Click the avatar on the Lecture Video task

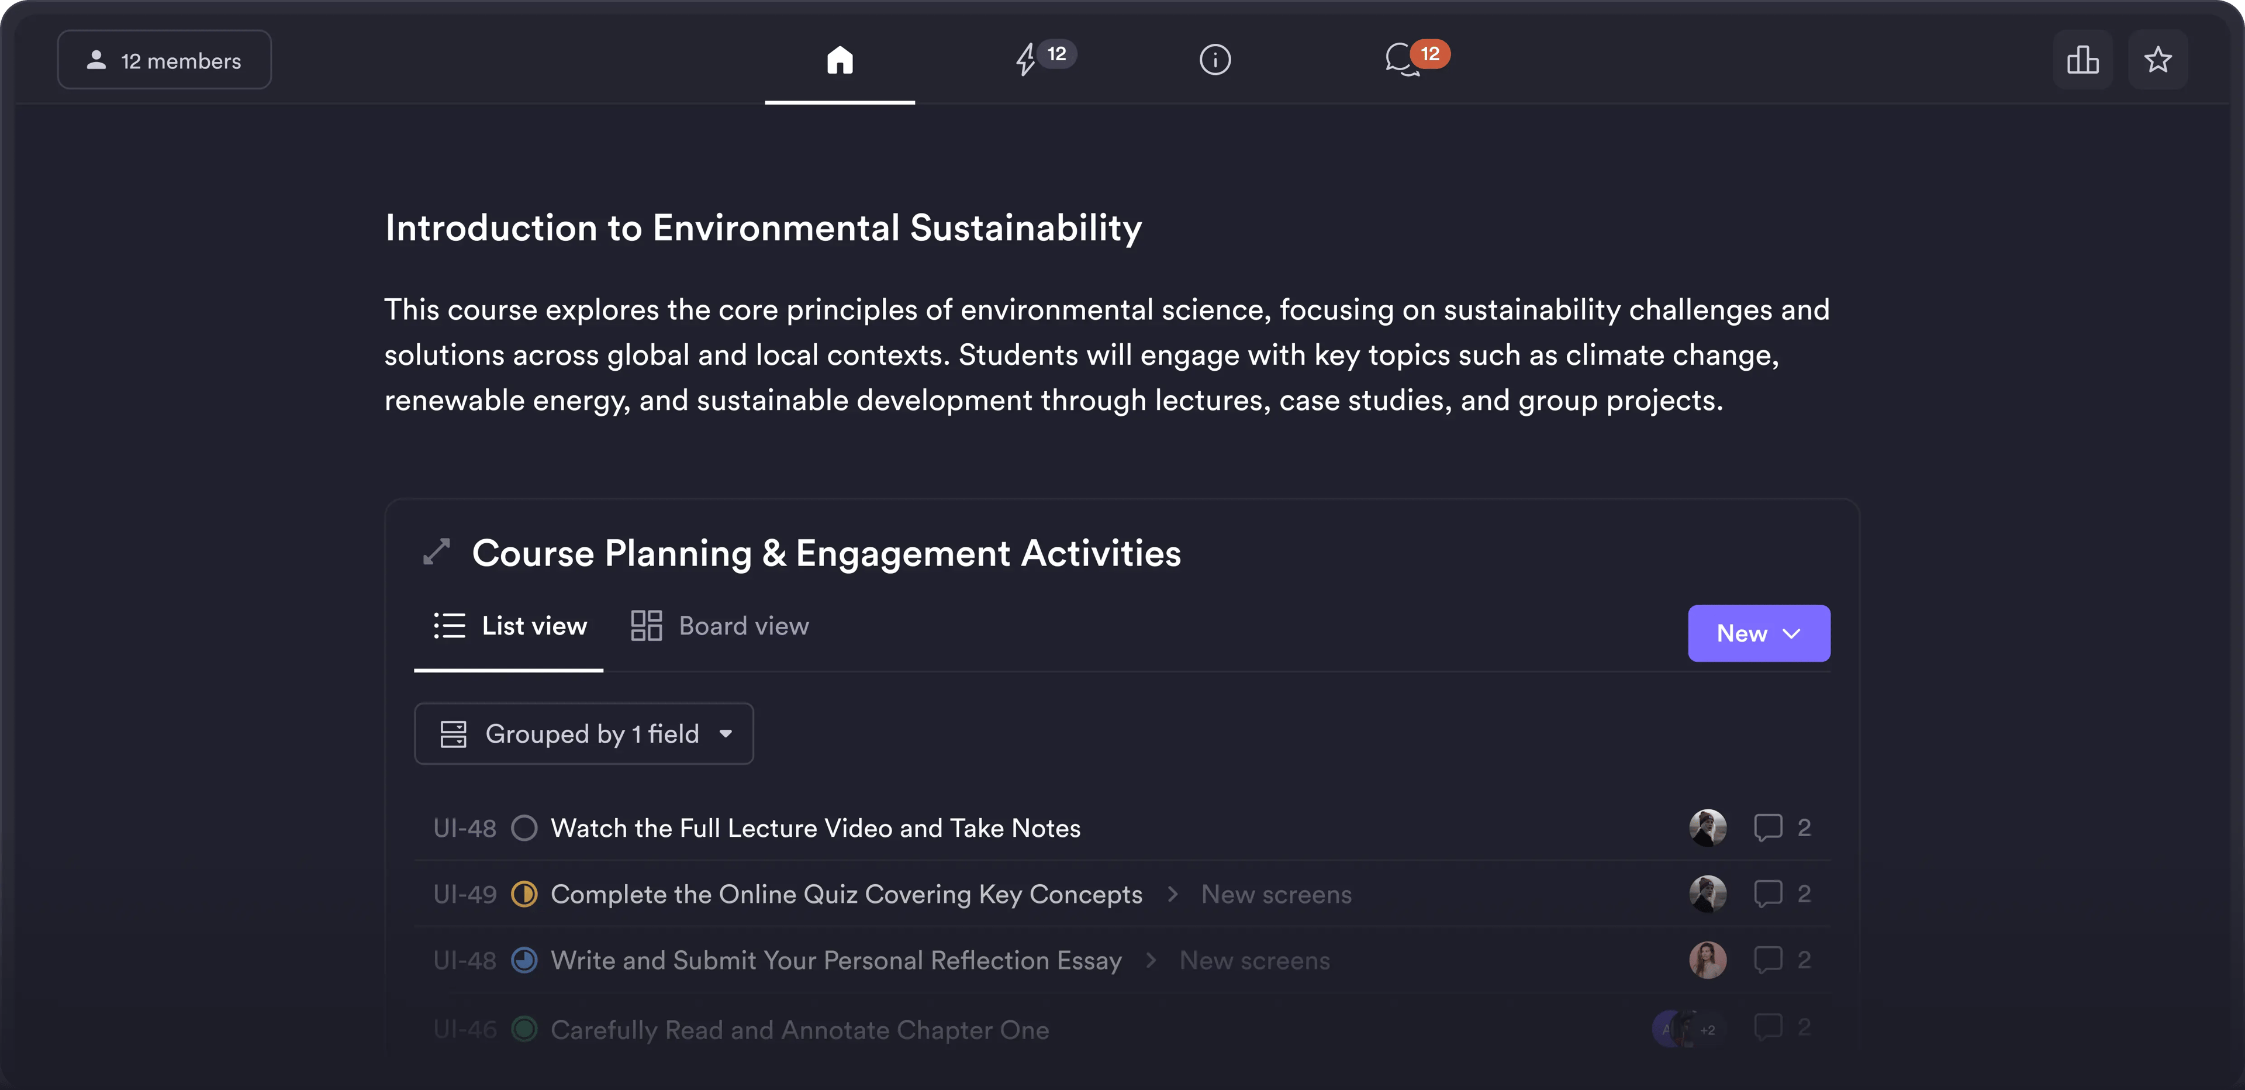(1708, 827)
